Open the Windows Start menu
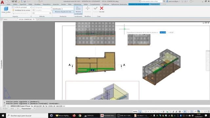Screen dimensions: 210x118 coord(3,115)
